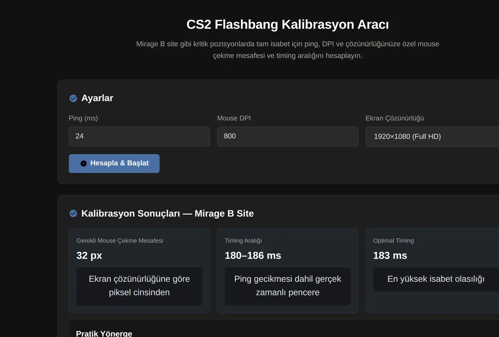Screen dimensions: 499x337
Task: Click the icon inside Hesapla & Başlat button
Action: [84, 164]
